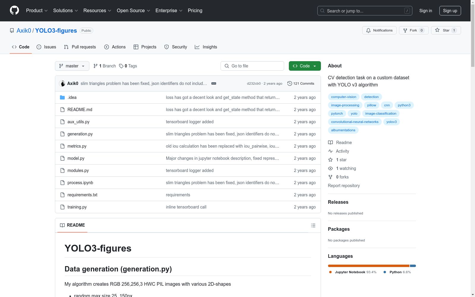Switch to the Insights tab
The image size is (475, 297).
[x=206, y=47]
